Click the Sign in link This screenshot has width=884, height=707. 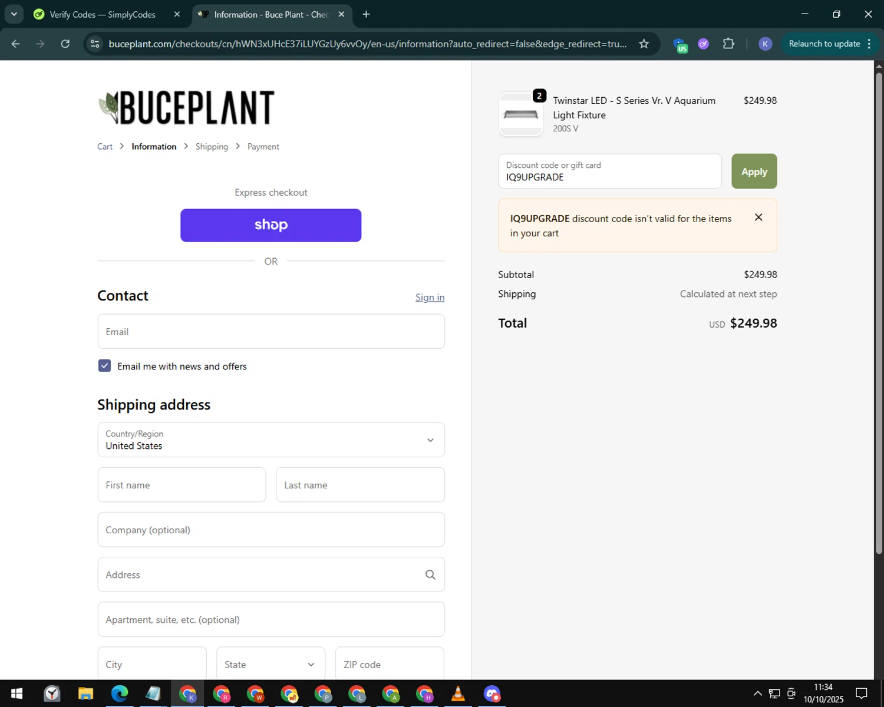coord(430,298)
